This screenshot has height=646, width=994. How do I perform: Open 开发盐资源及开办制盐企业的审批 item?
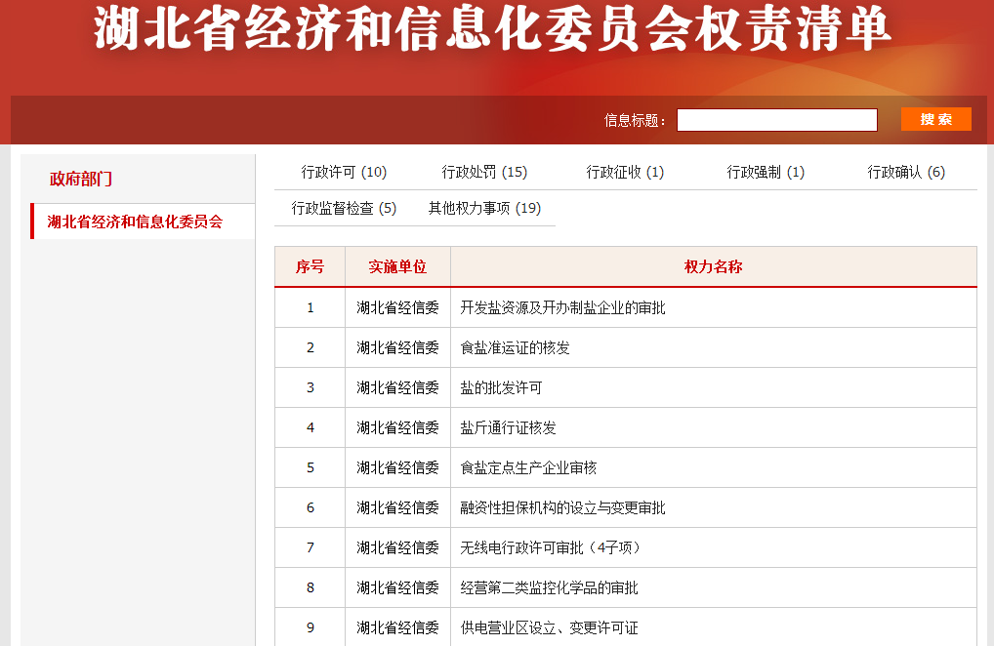[x=562, y=307]
